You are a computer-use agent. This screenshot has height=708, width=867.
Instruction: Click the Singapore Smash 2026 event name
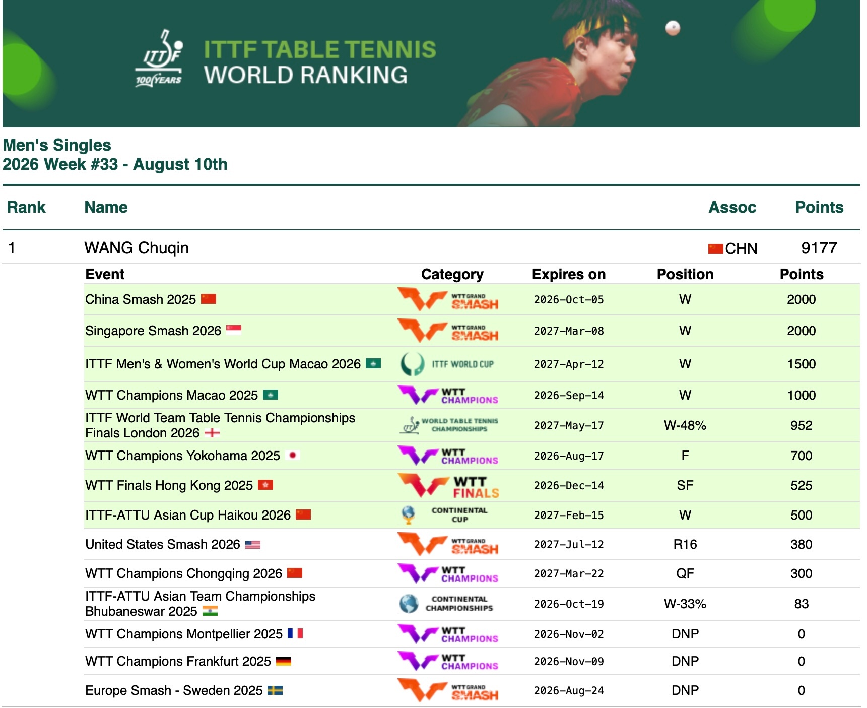(x=153, y=331)
